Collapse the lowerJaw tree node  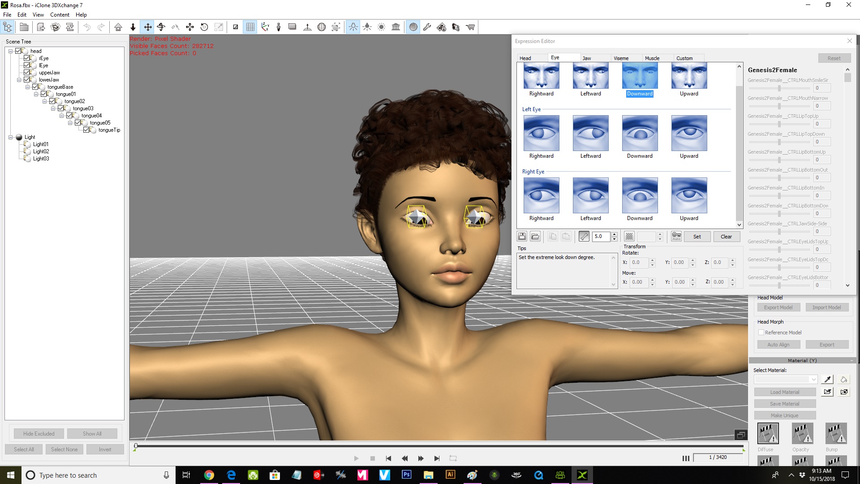pyautogui.click(x=19, y=80)
